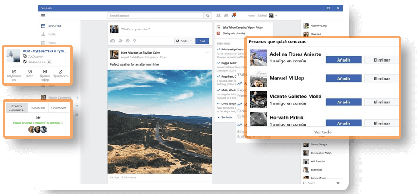Open the chat settings gear icon
Screen dimensions: 419x194
(x=338, y=183)
